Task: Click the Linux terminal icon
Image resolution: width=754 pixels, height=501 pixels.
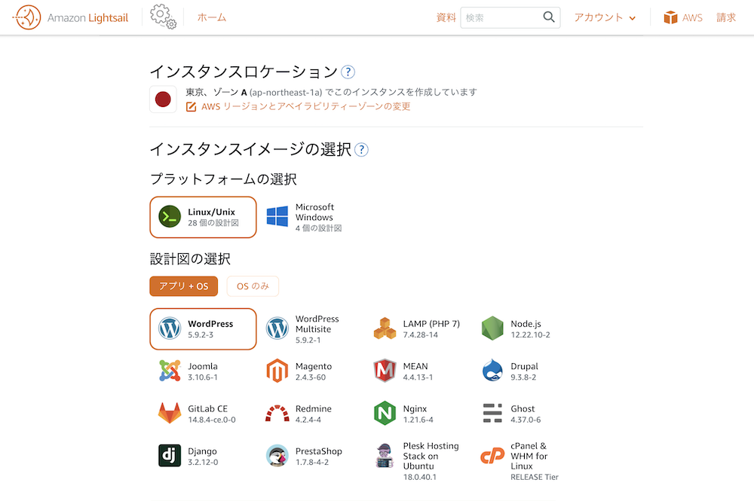Action: [170, 217]
